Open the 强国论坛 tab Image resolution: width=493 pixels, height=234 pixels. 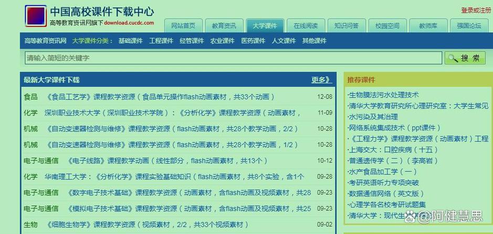coord(469,26)
